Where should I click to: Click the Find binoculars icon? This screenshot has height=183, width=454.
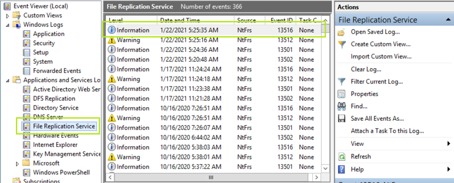pyautogui.click(x=341, y=106)
